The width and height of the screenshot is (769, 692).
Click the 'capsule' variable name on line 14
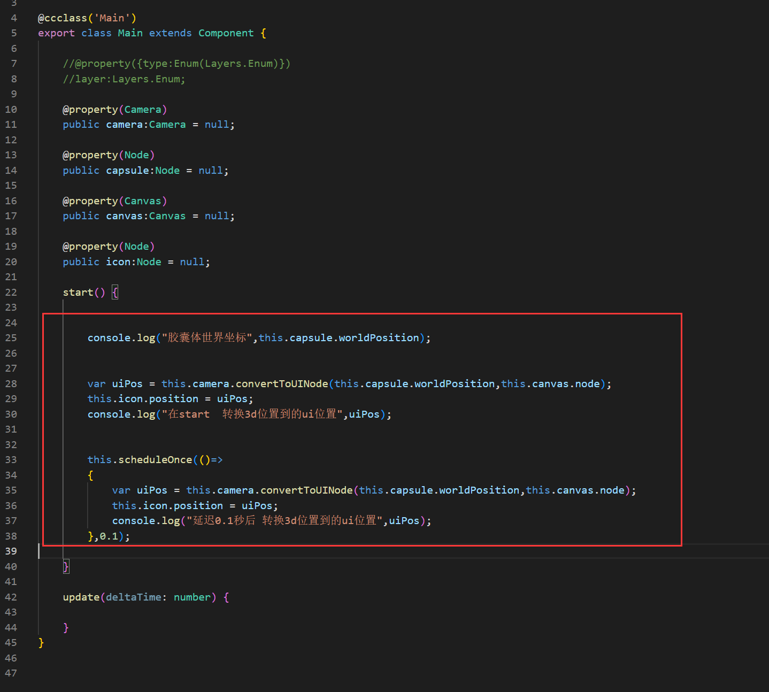pyautogui.click(x=127, y=171)
